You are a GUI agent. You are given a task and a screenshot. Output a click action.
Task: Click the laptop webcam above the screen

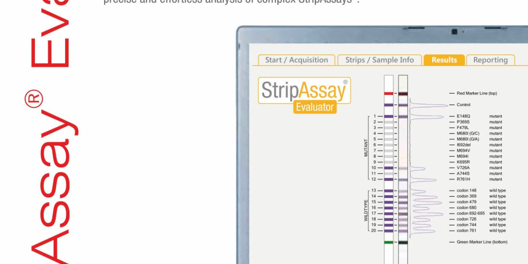[455, 32]
